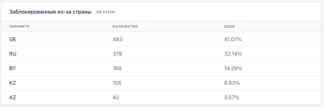Select the RU country row
Screen dimensions: 324x107
coord(13,54)
